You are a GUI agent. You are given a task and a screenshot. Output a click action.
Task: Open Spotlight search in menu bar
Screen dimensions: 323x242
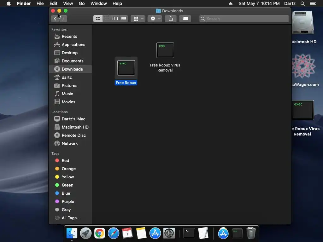(x=302, y=3)
